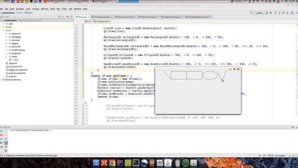Hide the Project panel with the hide icon
This screenshot has height=168, width=298.
pos(71,17)
